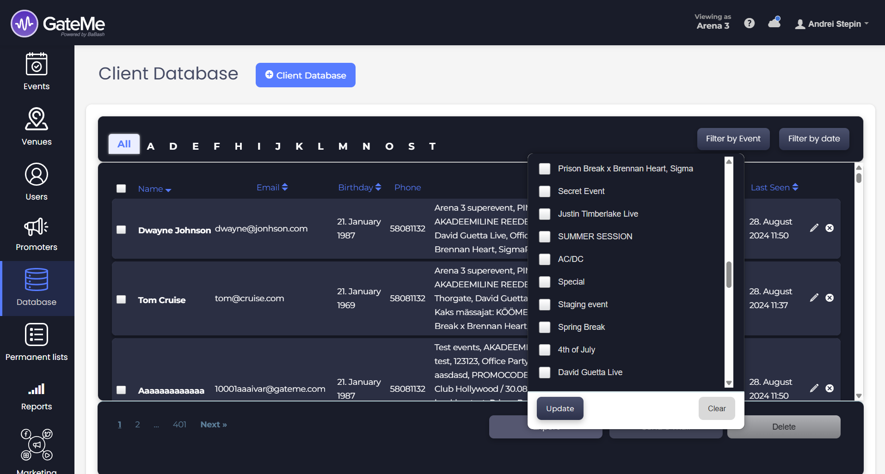Open the Filter by date dropdown
Screen dimensions: 885x474
click(x=813, y=139)
